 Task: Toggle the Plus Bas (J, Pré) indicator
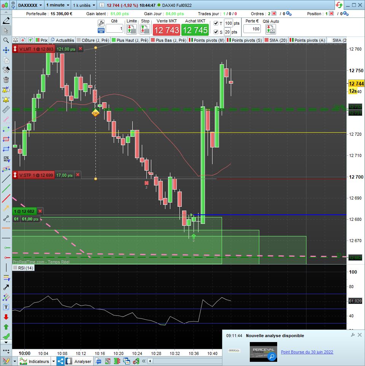168,40
